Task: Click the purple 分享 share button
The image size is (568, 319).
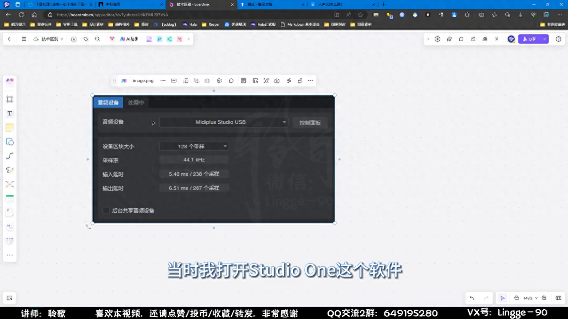Action: pyautogui.click(x=529, y=39)
